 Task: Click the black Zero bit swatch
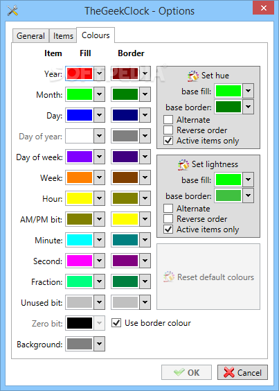80,323
